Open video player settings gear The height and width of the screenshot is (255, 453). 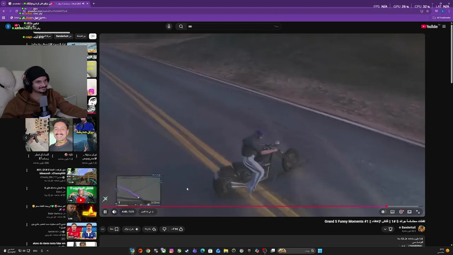[401, 212]
